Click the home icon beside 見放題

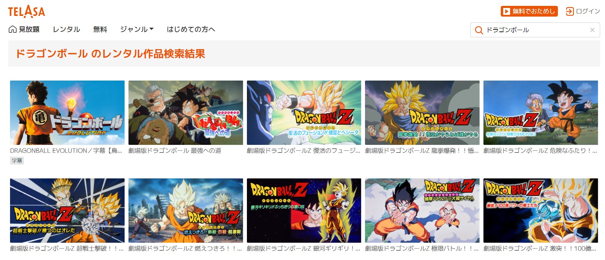coord(12,29)
